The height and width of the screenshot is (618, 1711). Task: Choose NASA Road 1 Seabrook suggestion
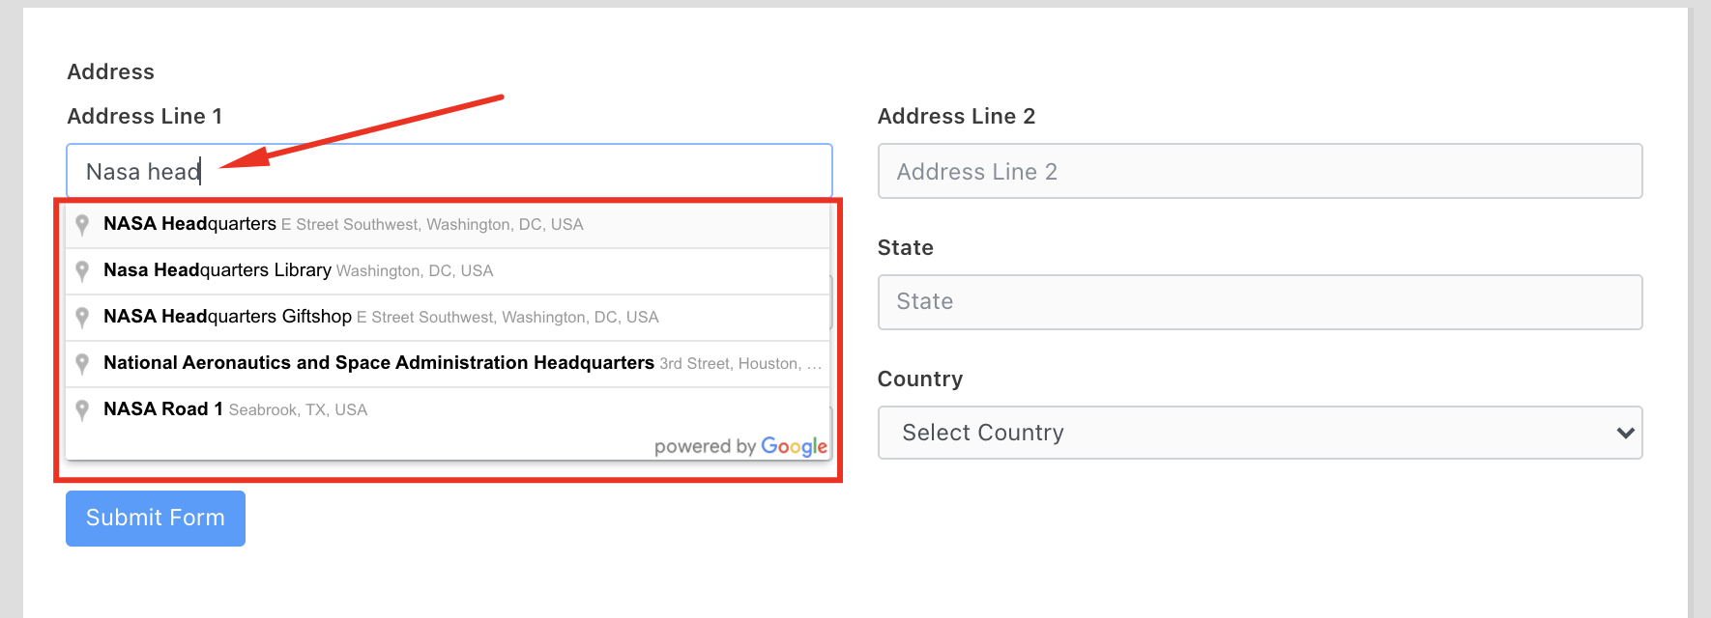point(235,409)
